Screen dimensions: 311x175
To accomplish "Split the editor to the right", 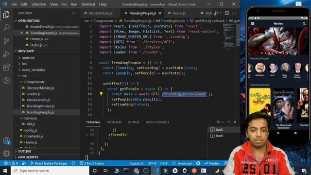I will pyautogui.click(x=227, y=13).
